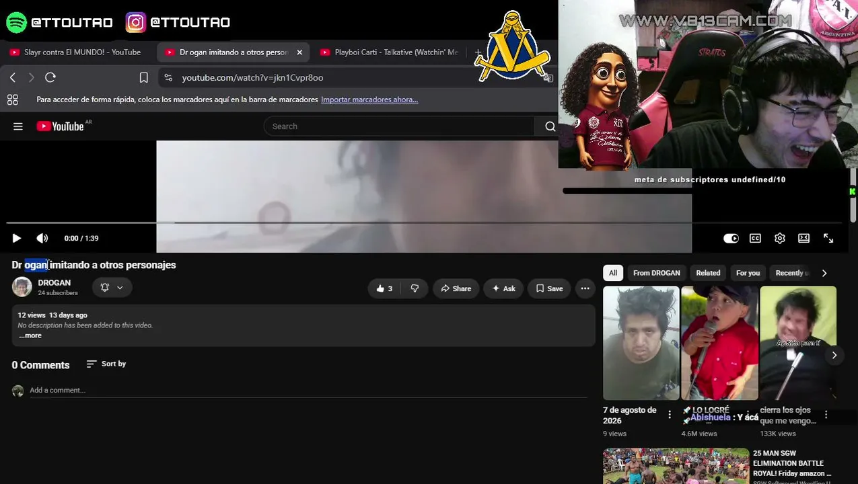This screenshot has height=484, width=858.
Task: Save the video to a playlist
Action: click(549, 288)
